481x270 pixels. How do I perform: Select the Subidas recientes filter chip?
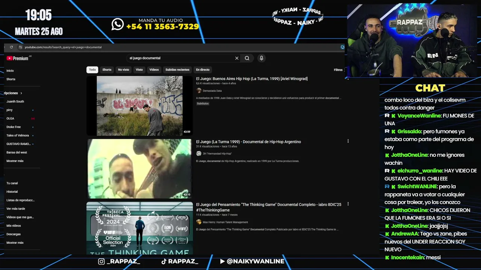(x=177, y=70)
